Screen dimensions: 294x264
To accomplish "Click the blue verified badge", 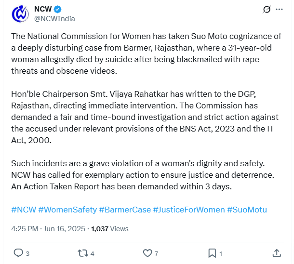I will pos(57,9).
